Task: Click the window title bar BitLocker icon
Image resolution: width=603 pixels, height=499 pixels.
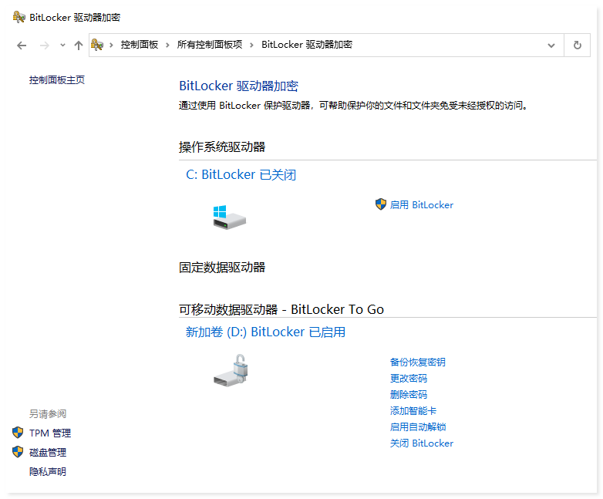Action: click(19, 17)
